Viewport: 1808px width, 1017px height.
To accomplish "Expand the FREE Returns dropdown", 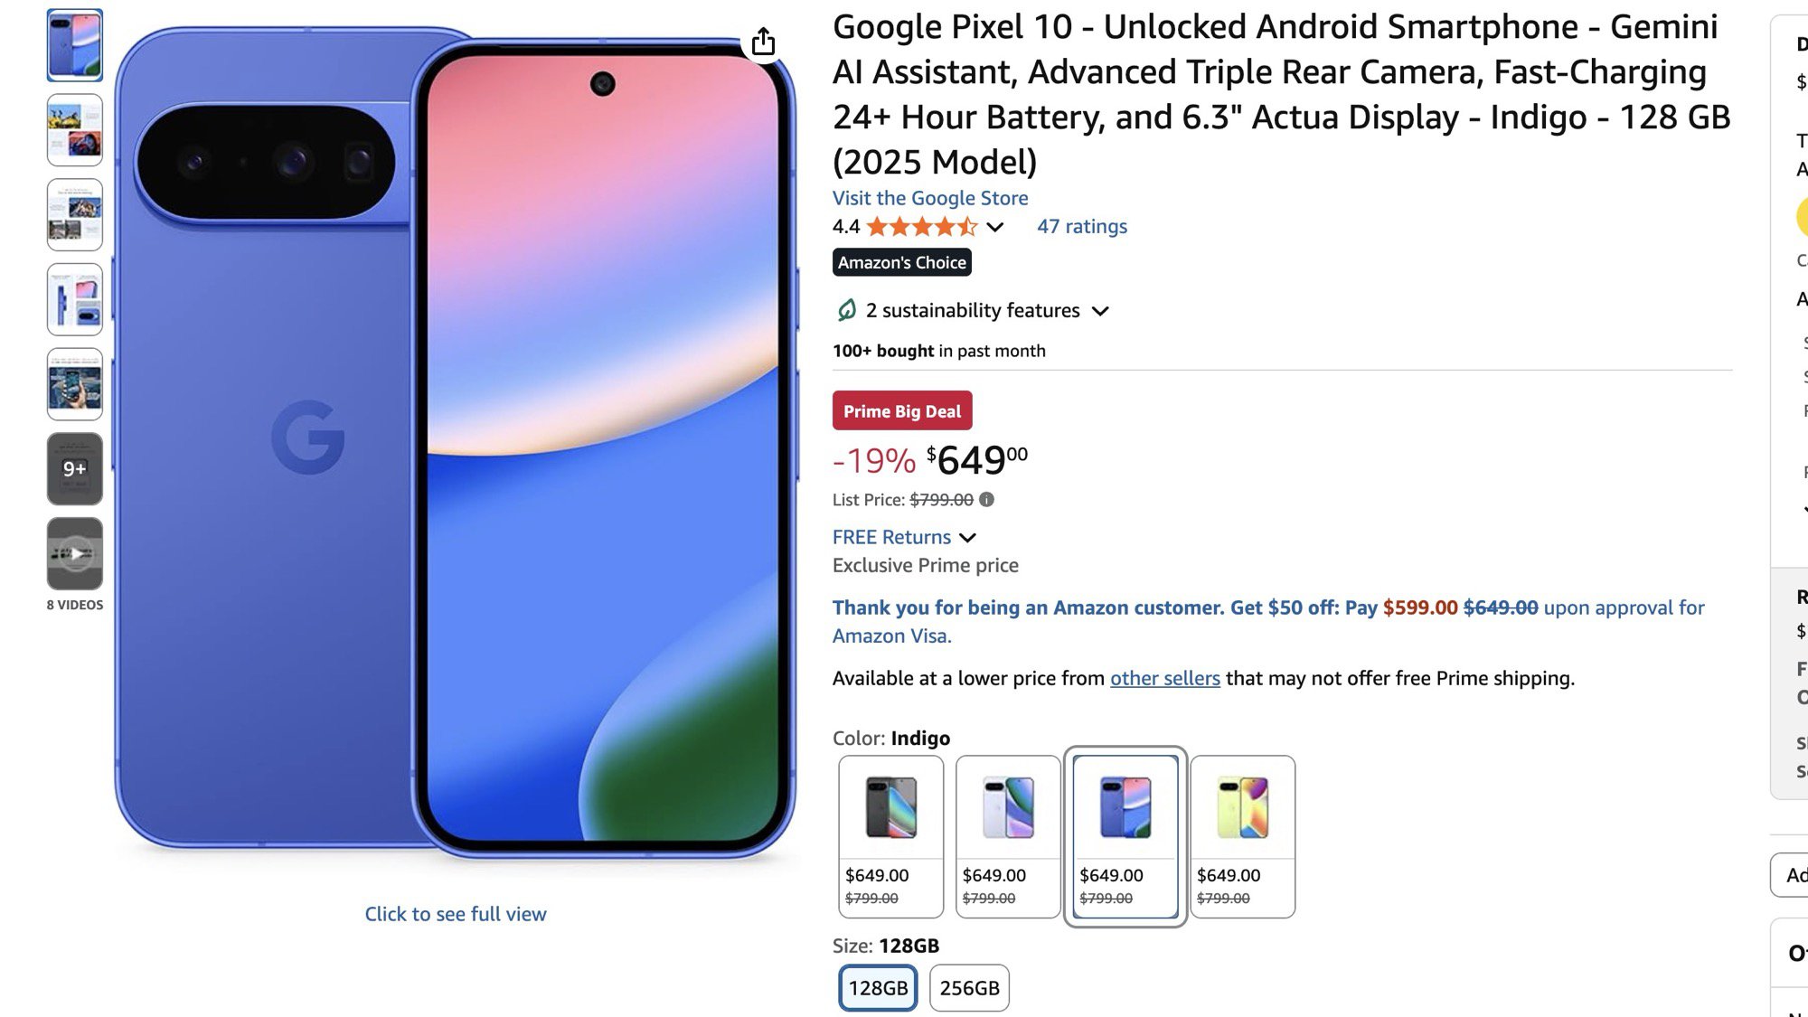I will [968, 538].
